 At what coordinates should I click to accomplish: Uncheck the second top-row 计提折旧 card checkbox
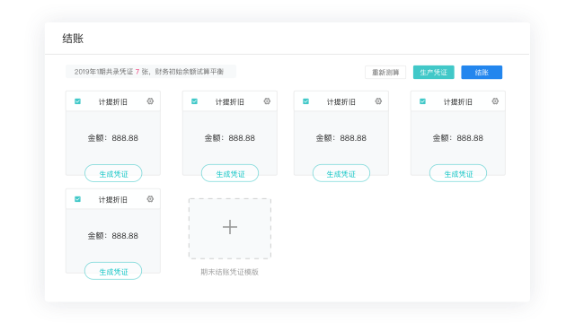pos(194,101)
